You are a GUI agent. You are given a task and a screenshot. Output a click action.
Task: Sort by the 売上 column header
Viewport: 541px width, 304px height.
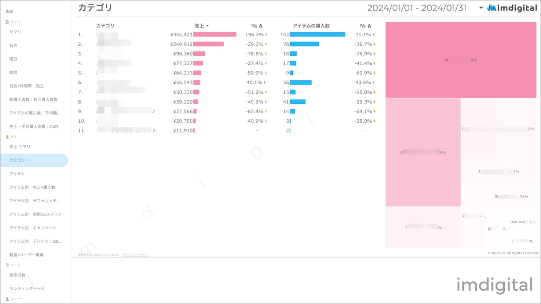tap(201, 26)
